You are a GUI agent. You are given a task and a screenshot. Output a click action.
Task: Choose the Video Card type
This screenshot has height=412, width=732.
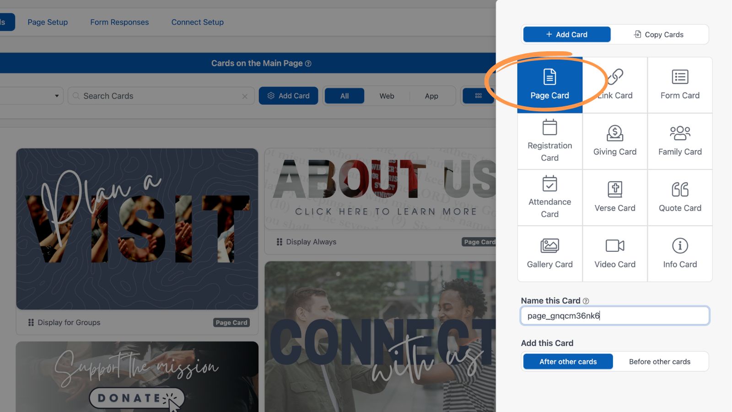pos(615,254)
